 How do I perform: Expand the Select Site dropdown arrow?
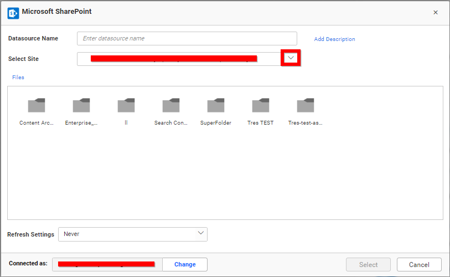[x=291, y=58]
